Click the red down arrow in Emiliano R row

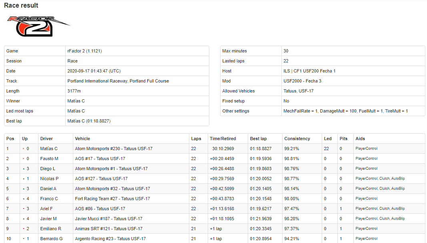point(24,229)
